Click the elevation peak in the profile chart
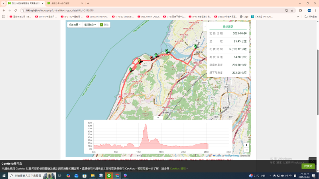 [146, 125]
